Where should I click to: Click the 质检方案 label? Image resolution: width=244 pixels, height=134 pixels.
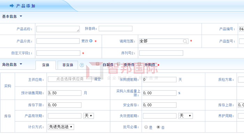[226, 80]
